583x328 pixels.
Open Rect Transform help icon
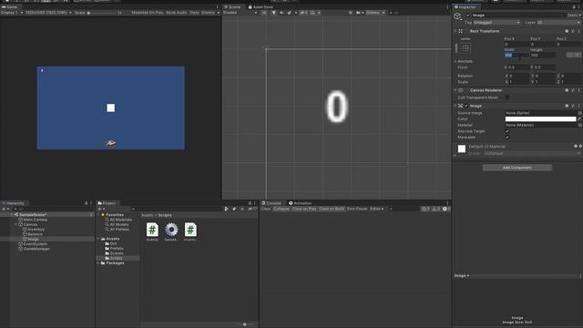click(567, 31)
